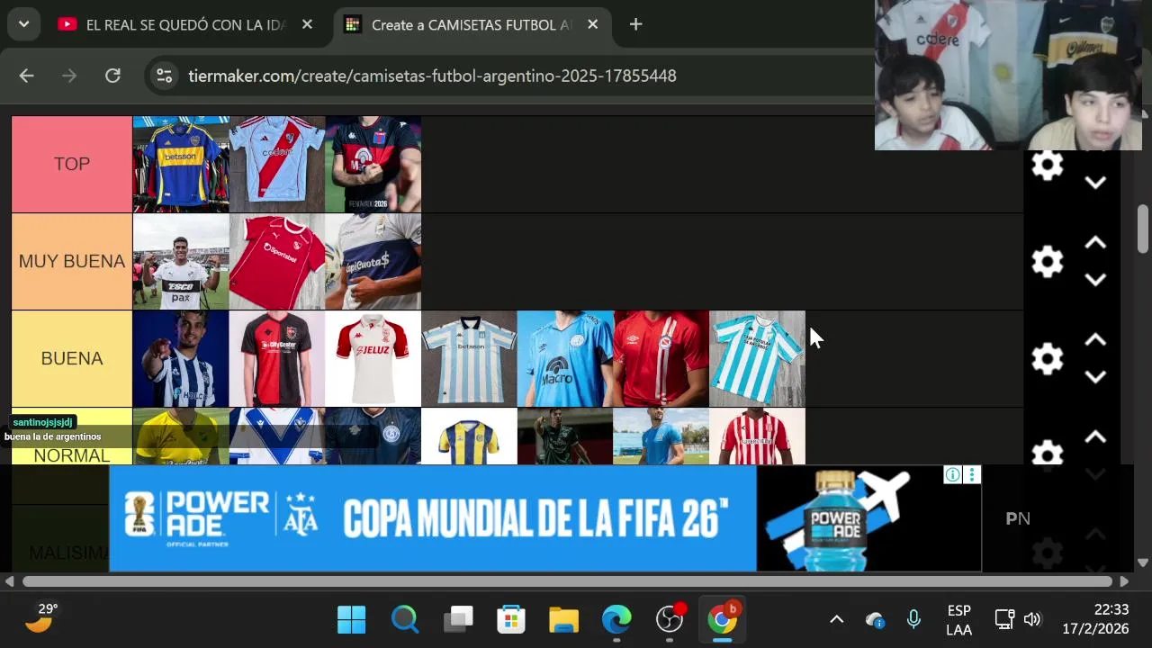Select the yellow jersey in NORMAL row

[x=181, y=436]
